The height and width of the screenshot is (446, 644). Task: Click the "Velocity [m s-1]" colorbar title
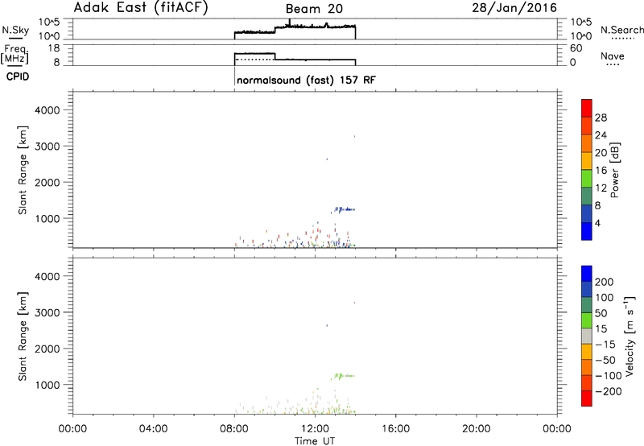[630, 336]
